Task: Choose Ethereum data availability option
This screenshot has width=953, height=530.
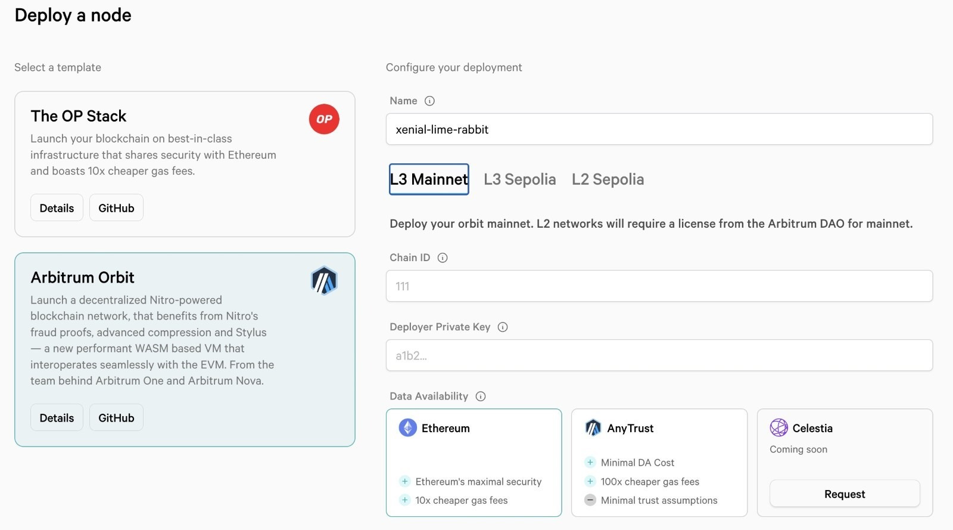Action: (x=474, y=463)
